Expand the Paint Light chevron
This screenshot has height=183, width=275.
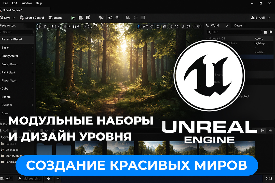[x=33, y=72]
